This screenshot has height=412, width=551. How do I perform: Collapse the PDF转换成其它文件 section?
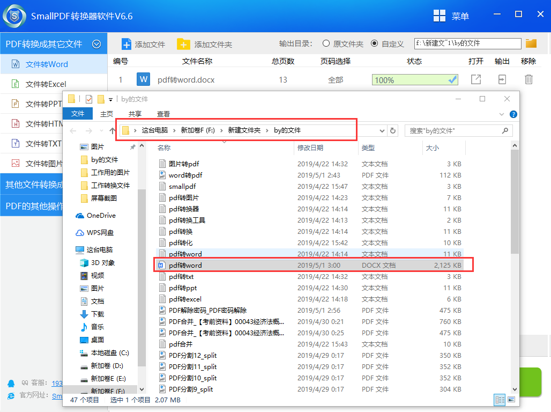[x=96, y=44]
